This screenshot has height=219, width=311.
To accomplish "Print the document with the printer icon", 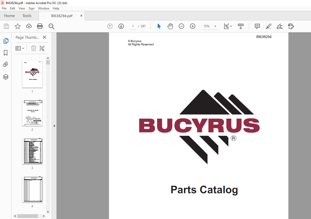I will point(40,26).
